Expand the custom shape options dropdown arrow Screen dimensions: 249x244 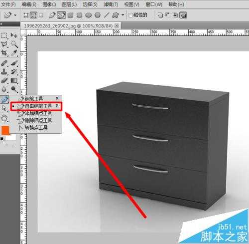(123, 15)
